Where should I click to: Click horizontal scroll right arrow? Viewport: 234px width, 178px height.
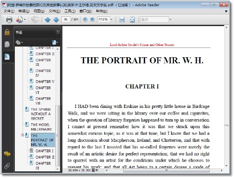[222, 170]
